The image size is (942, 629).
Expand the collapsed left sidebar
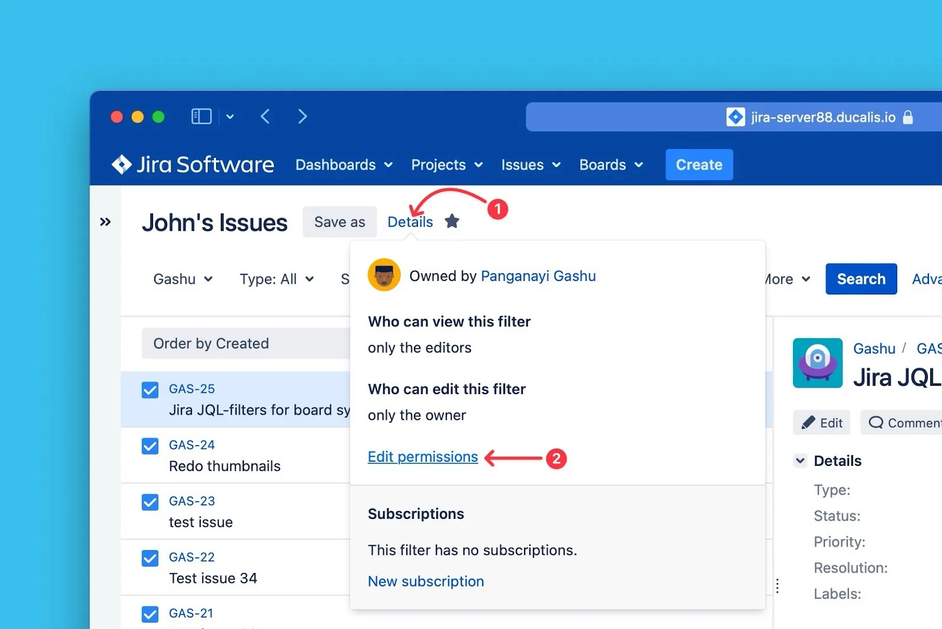105,222
